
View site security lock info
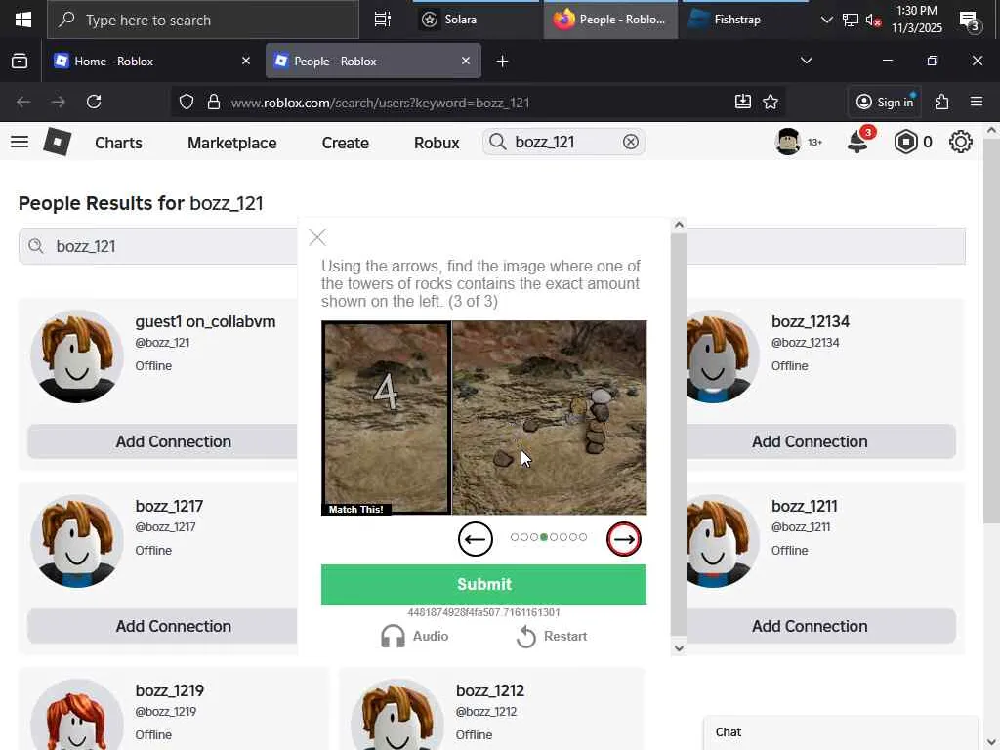pyautogui.click(x=214, y=102)
